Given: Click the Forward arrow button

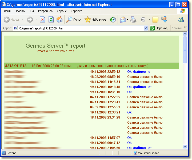Looking at the screenshot, I should (30, 20).
